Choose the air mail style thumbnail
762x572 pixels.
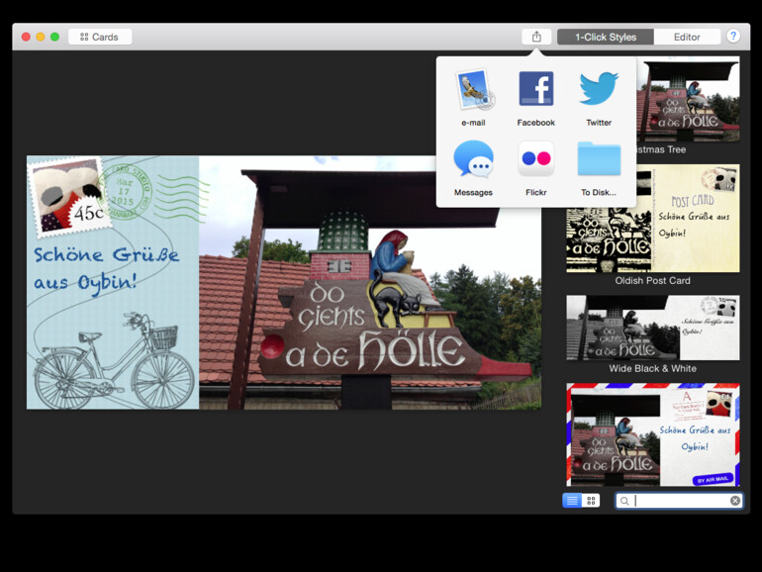pyautogui.click(x=652, y=434)
